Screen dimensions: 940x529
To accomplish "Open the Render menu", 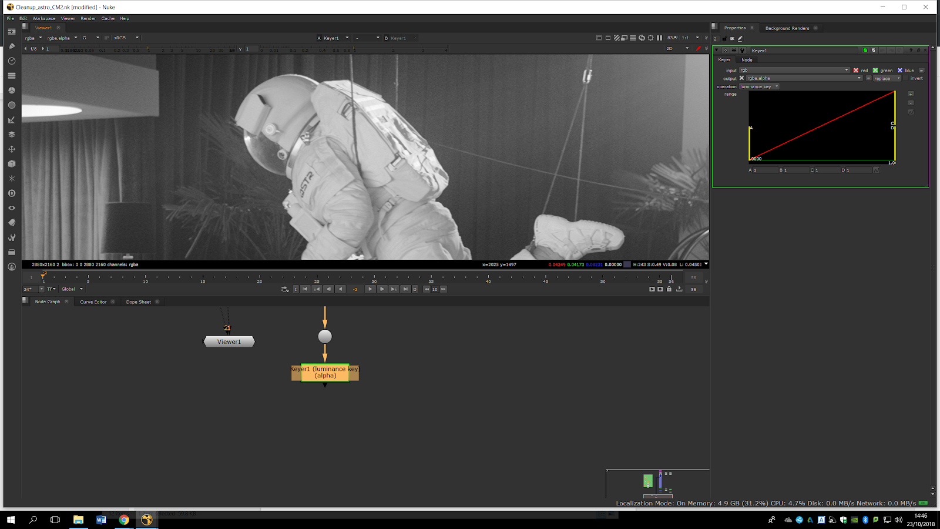I will tap(88, 18).
